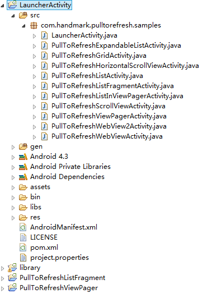Click the project.properties file icon
Image resolution: width=203 pixels, height=298 pixels.
click(x=23, y=258)
